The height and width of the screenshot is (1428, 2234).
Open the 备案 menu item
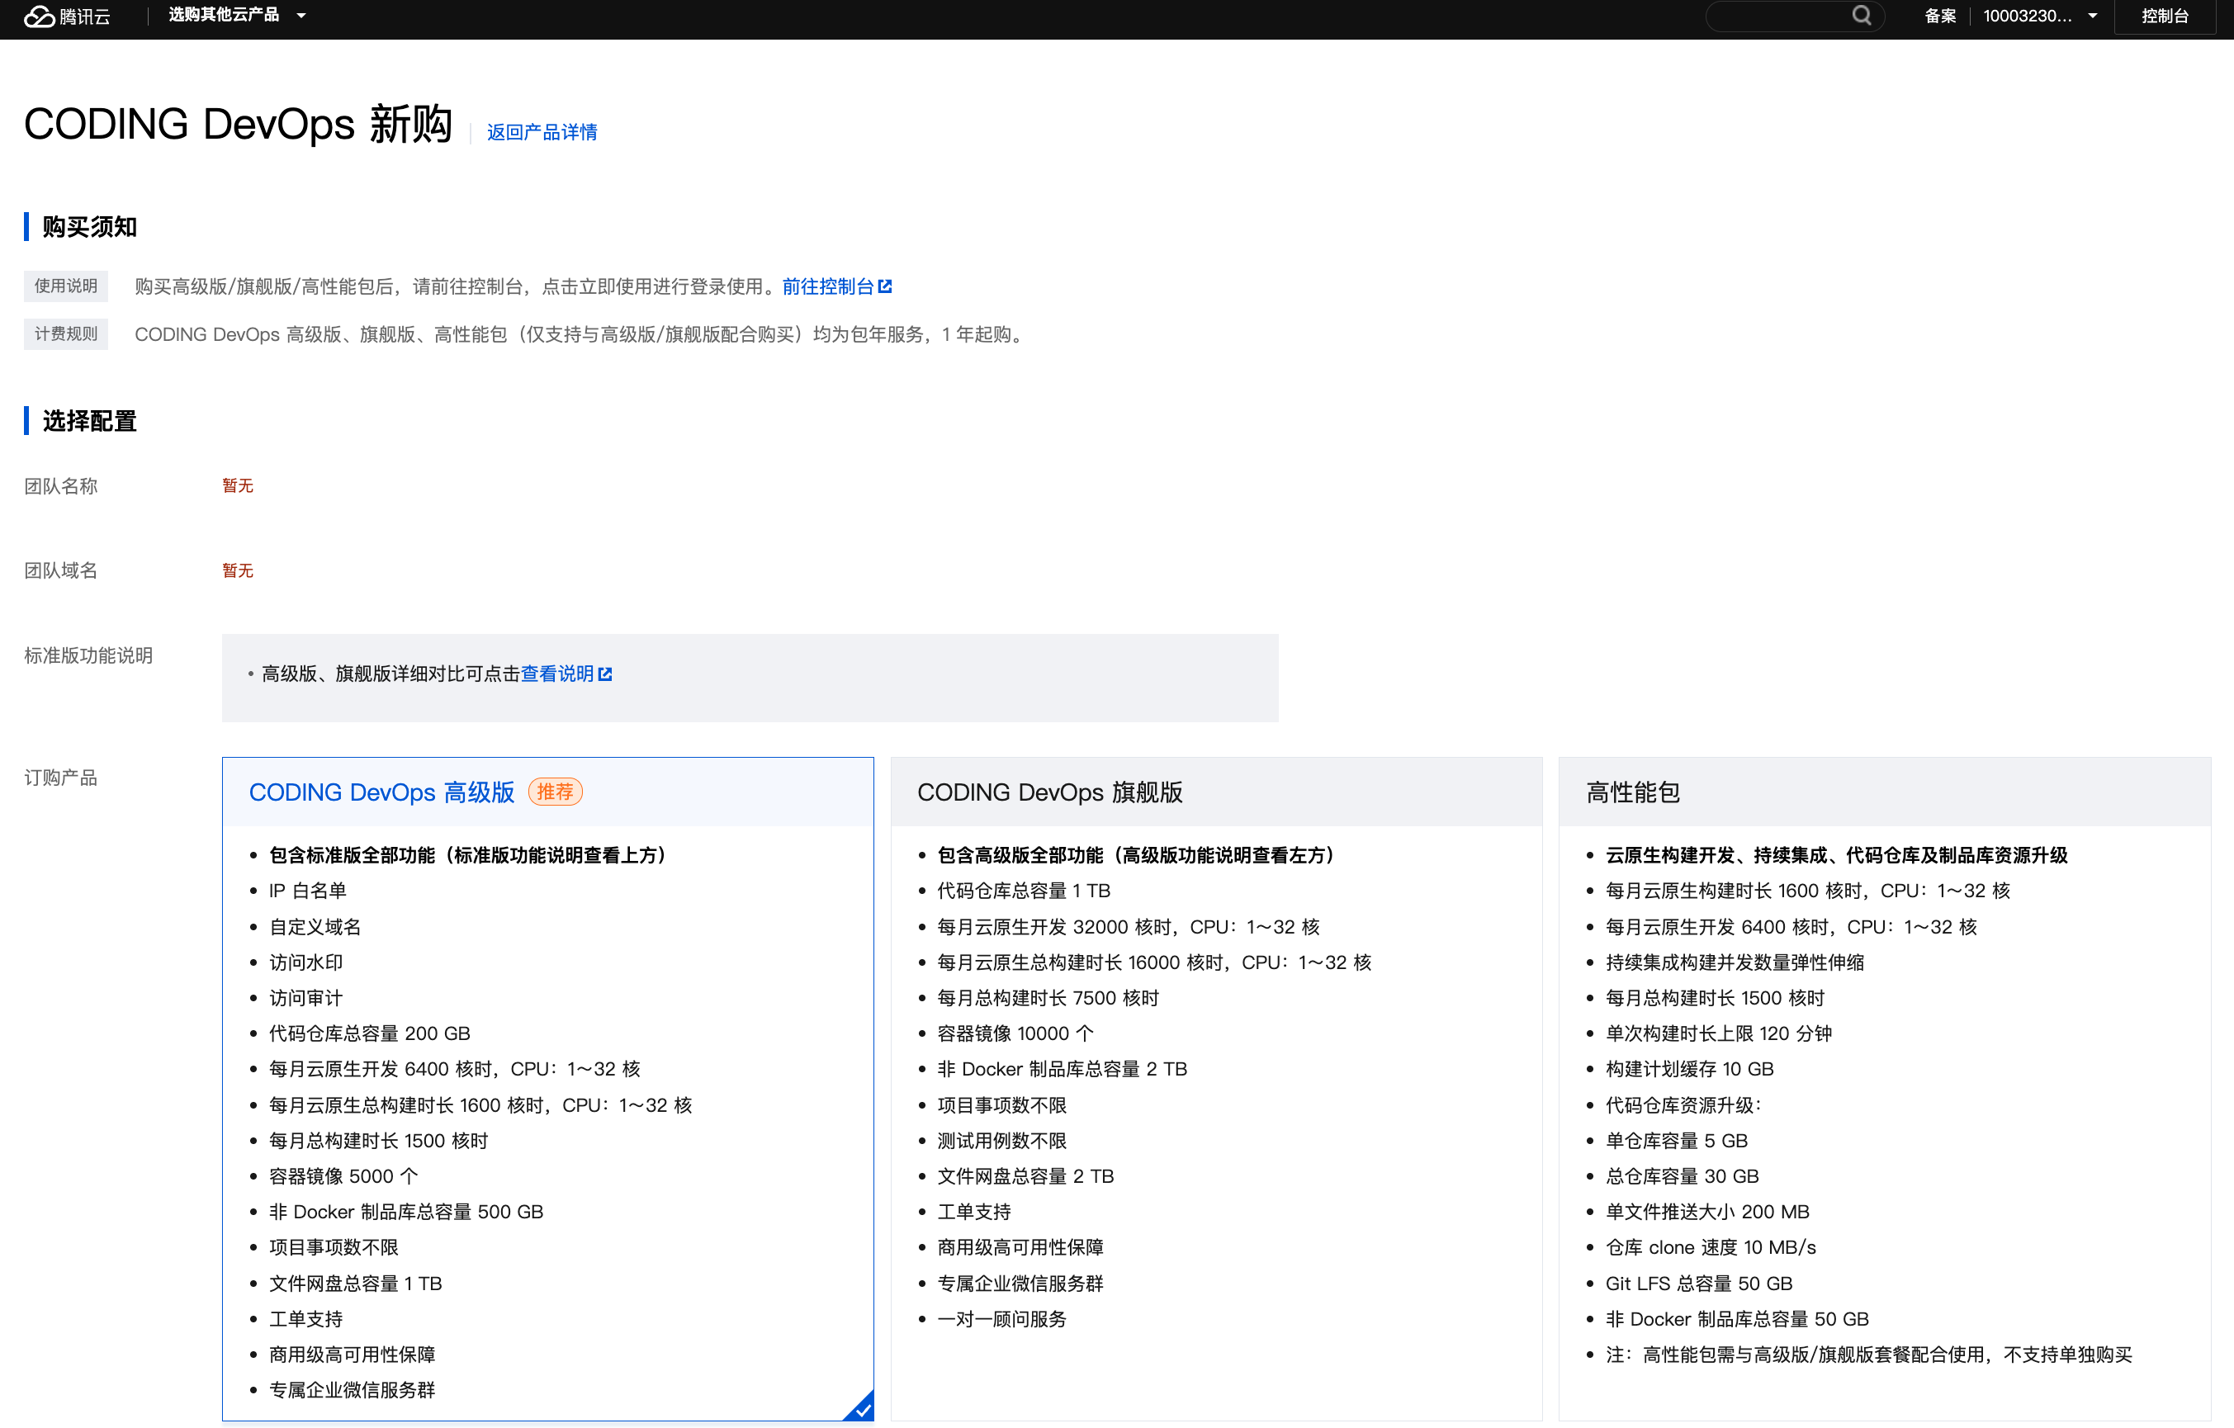pyautogui.click(x=1939, y=16)
